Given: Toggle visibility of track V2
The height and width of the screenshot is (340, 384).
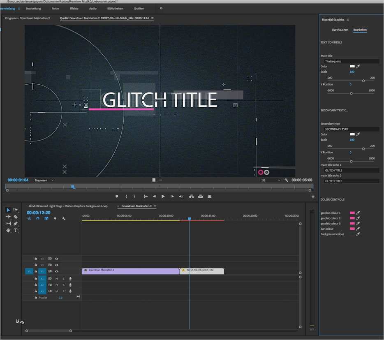Looking at the screenshot, I should click(57, 265).
